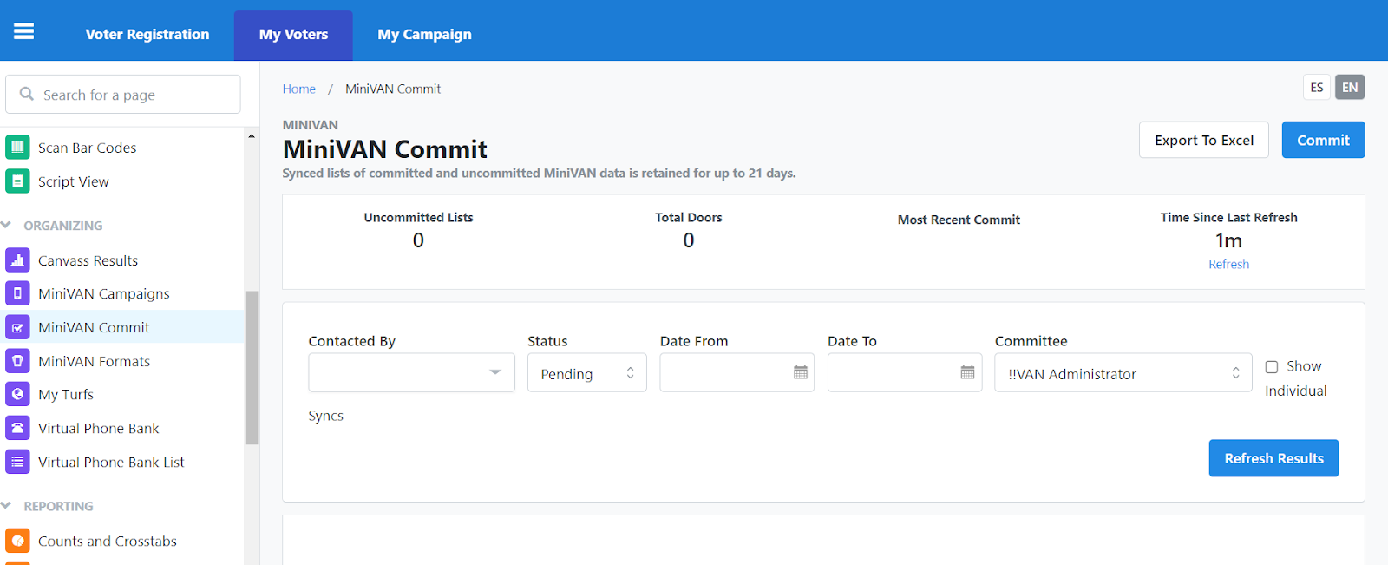The image size is (1388, 565).
Task: Click the sidebar scrollbar thumb
Action: coord(252,367)
